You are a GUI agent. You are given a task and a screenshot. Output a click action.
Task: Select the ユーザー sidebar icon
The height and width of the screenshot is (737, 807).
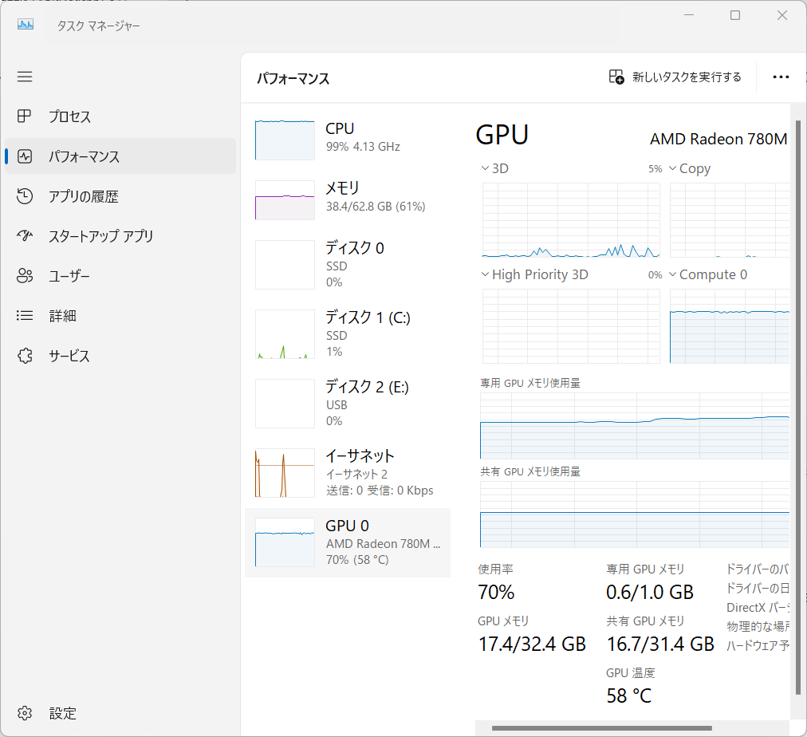point(24,275)
